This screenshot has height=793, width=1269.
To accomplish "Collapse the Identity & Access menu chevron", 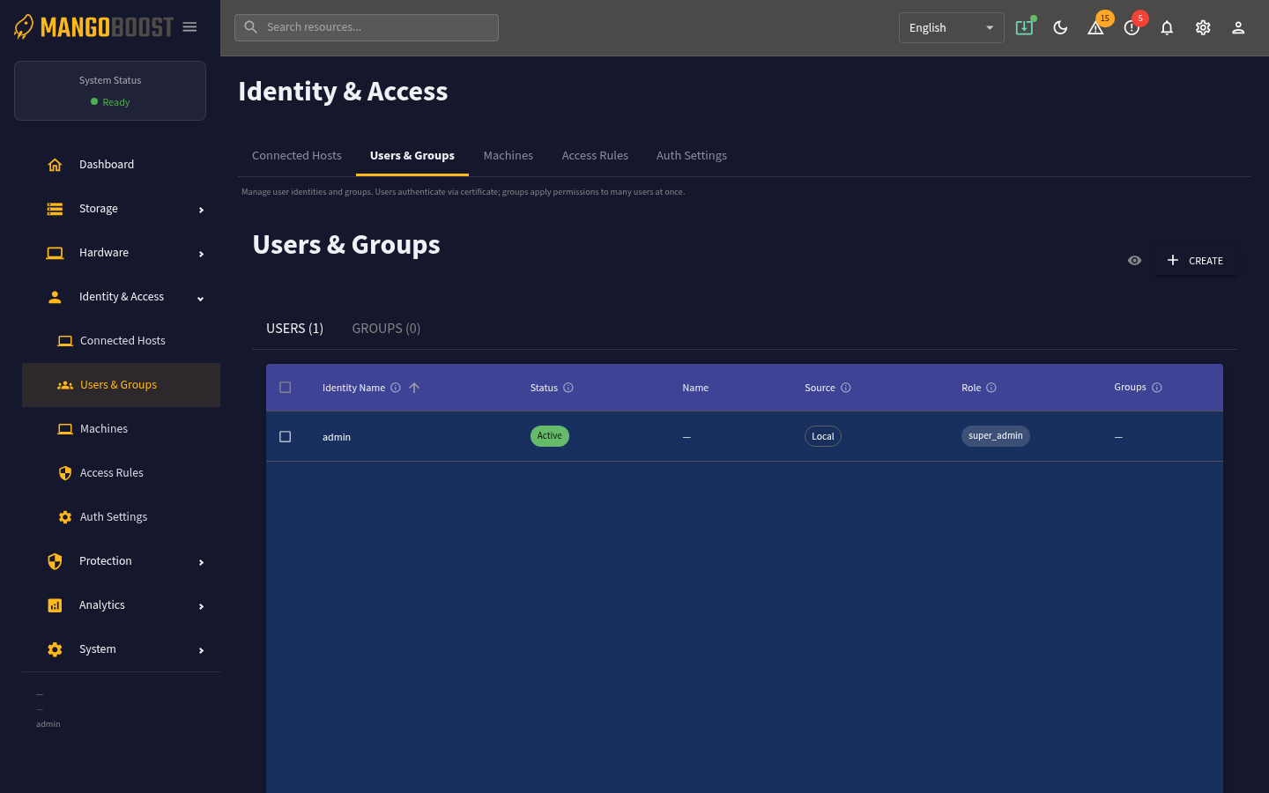I will [201, 298].
